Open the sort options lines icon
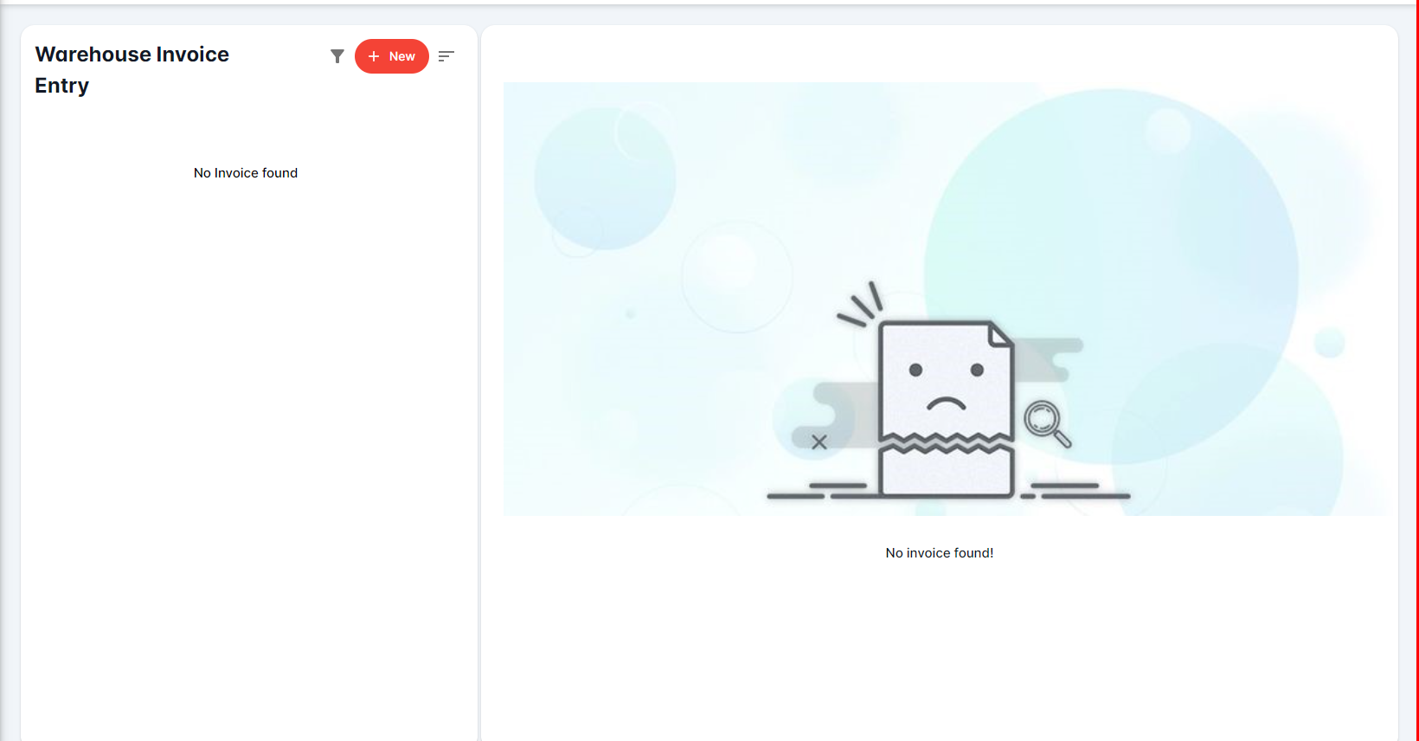 point(446,56)
